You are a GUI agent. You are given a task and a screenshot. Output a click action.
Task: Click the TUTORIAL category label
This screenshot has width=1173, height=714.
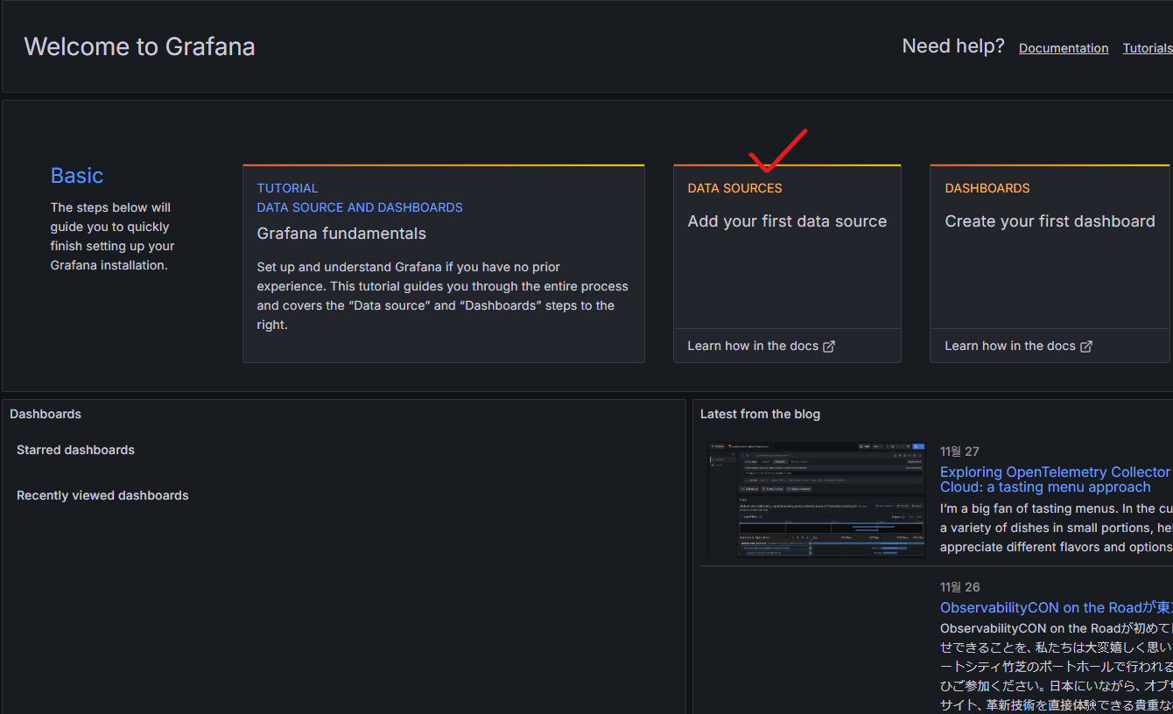click(x=287, y=188)
